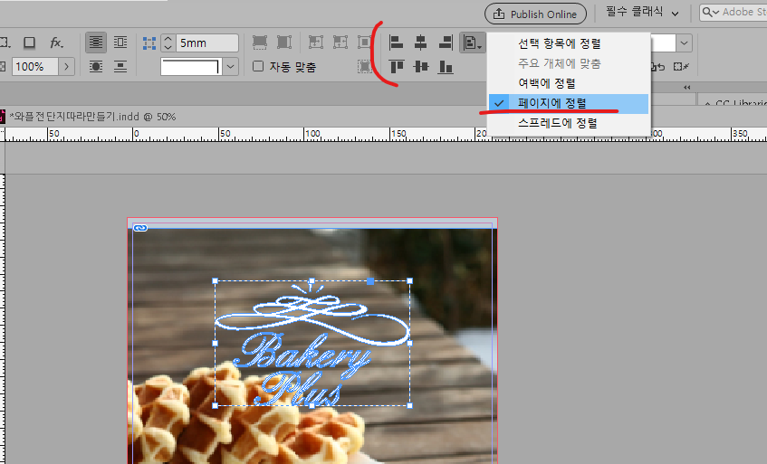Open the 필수 클래식 workspace switcher

pyautogui.click(x=642, y=13)
